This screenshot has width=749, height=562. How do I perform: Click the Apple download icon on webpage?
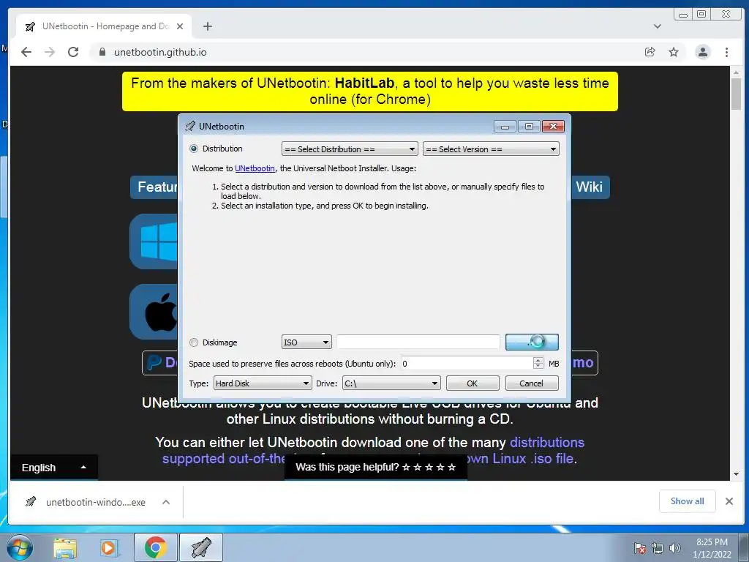click(154, 312)
